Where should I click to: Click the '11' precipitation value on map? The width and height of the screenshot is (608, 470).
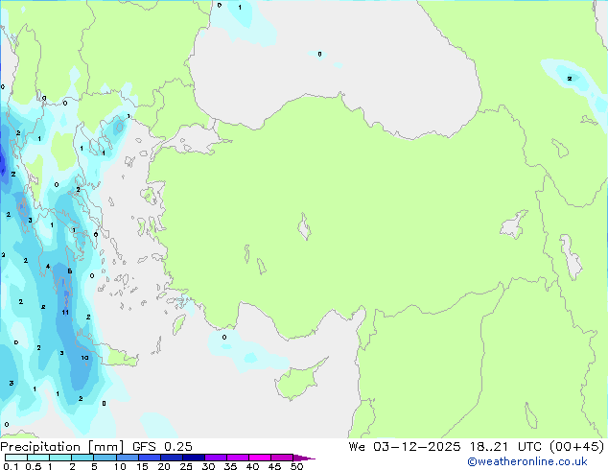(x=65, y=312)
